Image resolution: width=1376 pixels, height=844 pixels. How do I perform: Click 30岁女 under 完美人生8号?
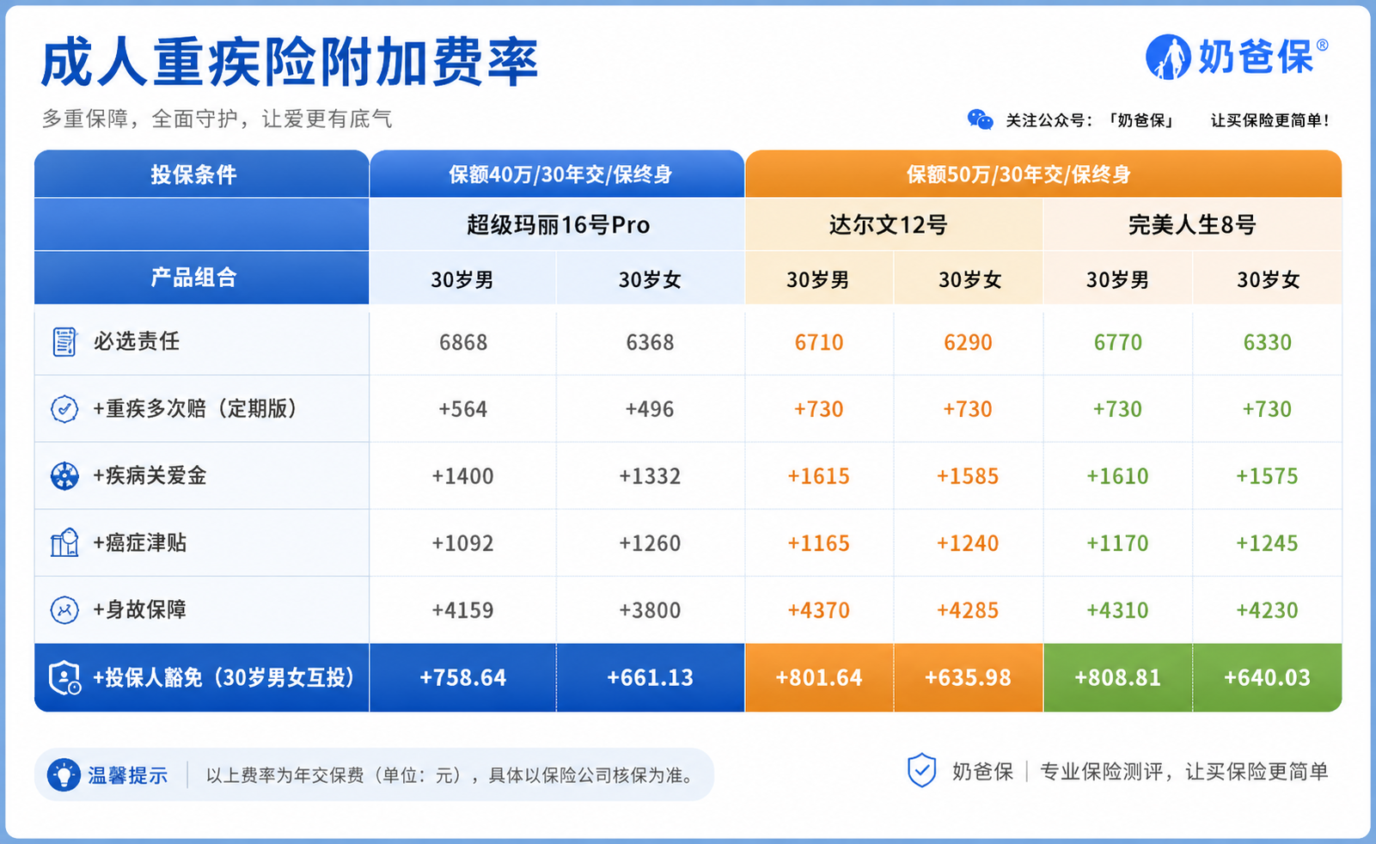point(1268,279)
